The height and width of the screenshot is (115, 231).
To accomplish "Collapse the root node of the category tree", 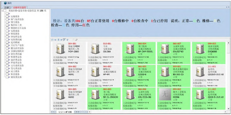I will [2, 11].
